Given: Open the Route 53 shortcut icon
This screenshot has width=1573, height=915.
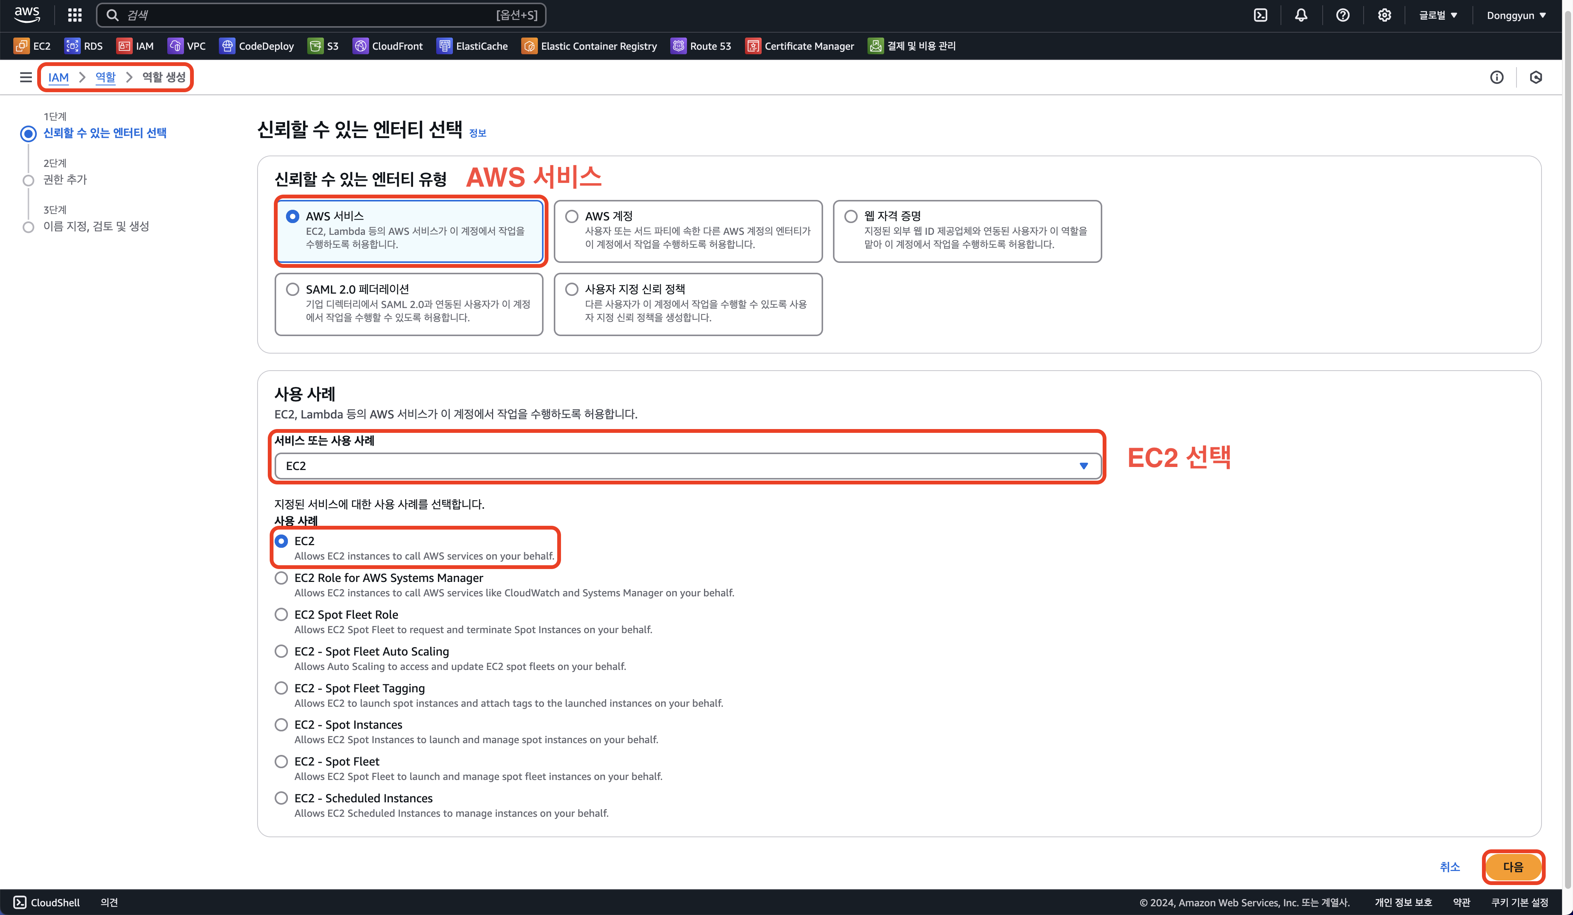Looking at the screenshot, I should click(679, 46).
